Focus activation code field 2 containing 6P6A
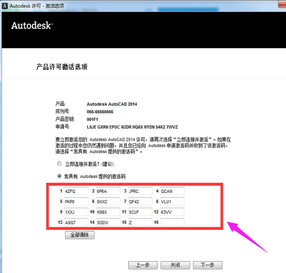Viewport: 286px width, 273px height. click(x=108, y=191)
